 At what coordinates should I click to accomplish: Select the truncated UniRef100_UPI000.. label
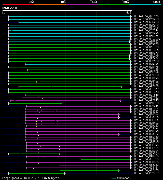point(148,39)
